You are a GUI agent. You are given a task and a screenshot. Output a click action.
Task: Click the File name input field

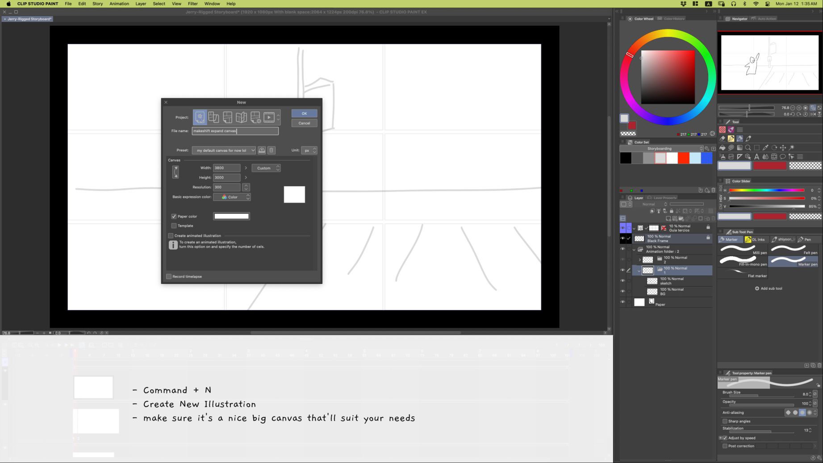235,131
